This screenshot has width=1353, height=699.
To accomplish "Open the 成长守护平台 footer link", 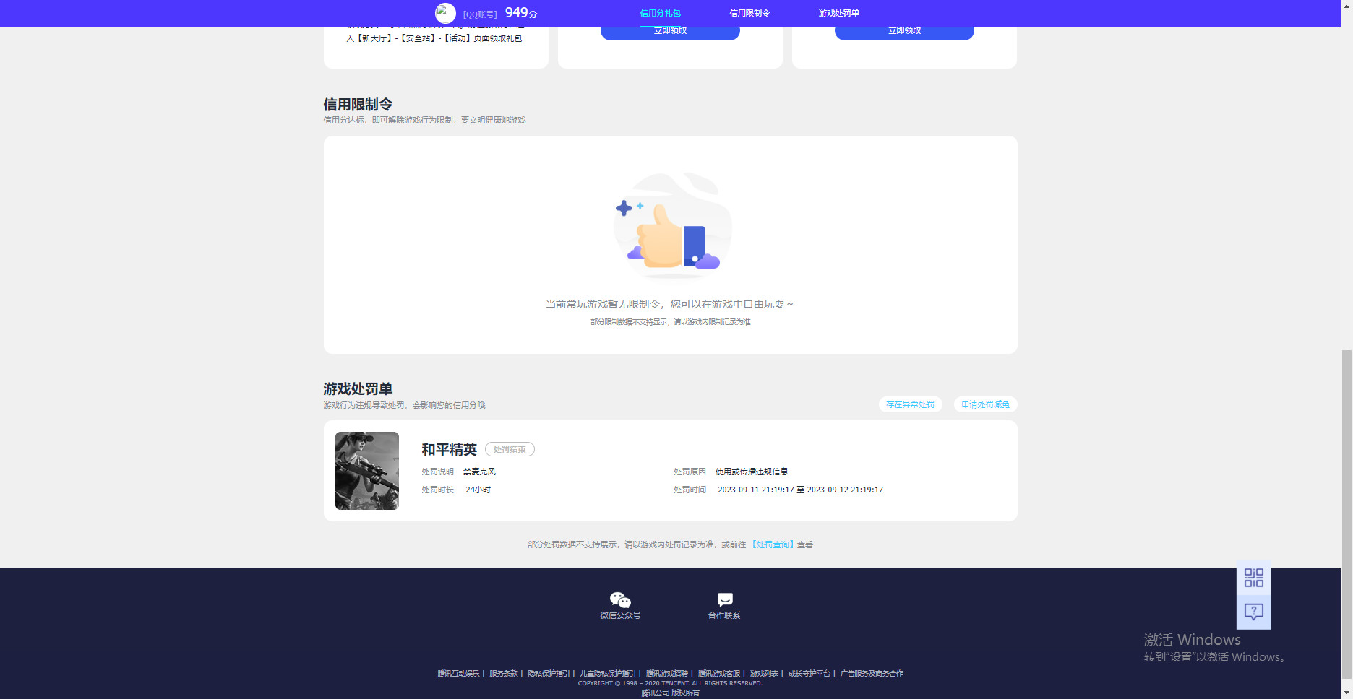I will click(x=809, y=674).
